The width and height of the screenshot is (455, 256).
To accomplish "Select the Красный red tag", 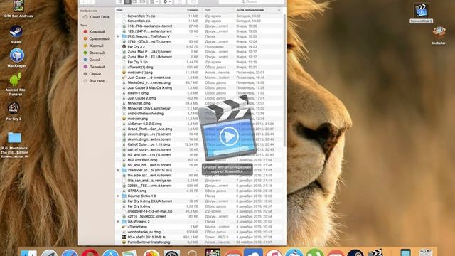I will (94, 31).
